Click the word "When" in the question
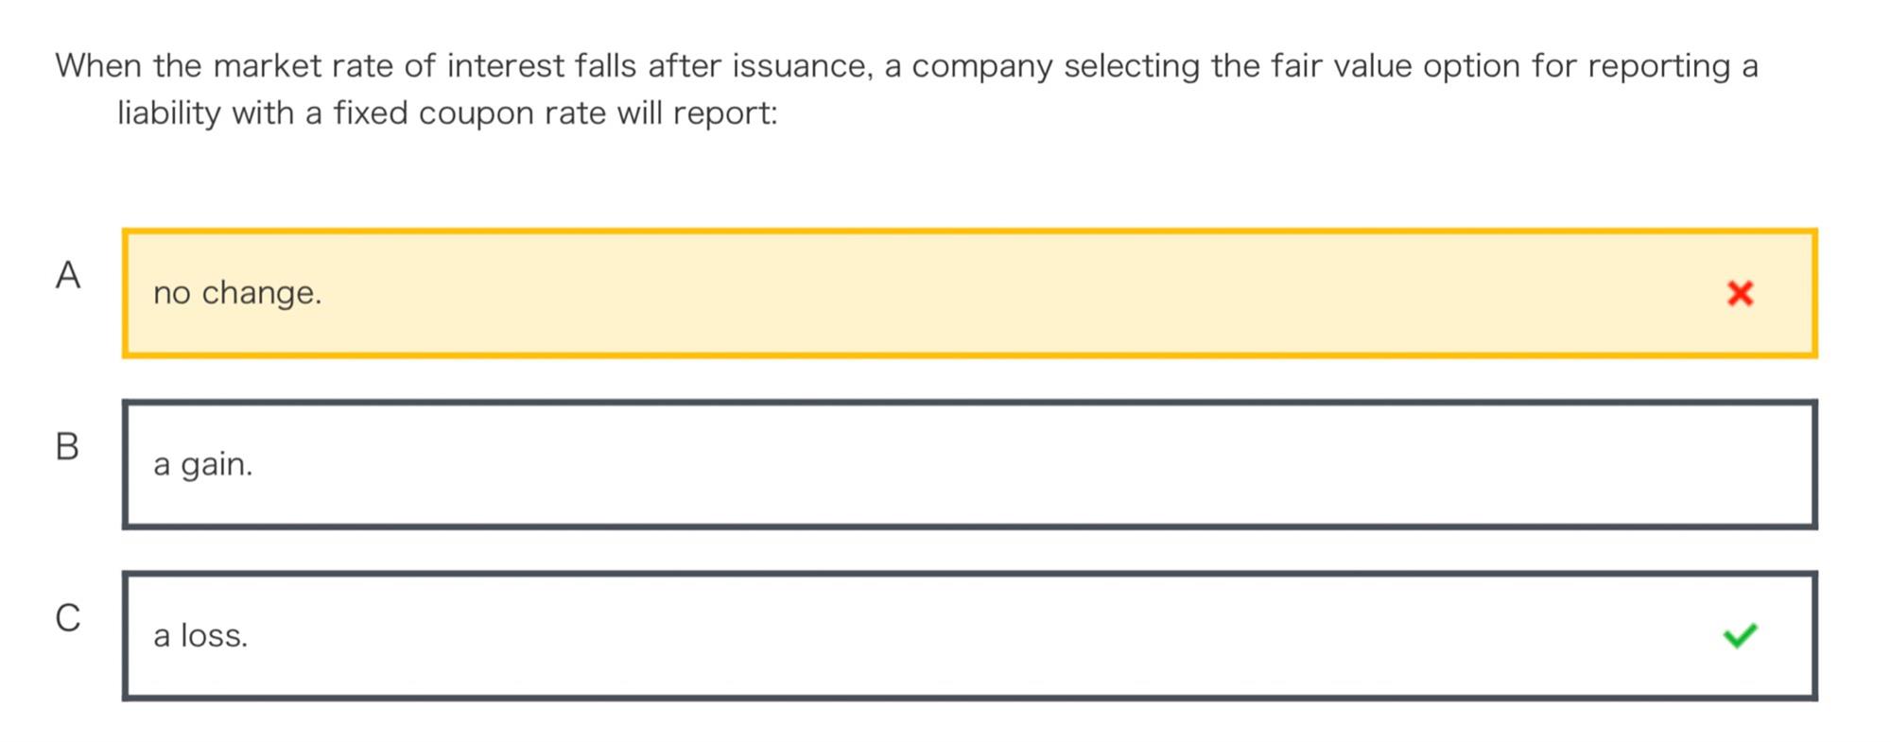Viewport: 1891px width, 742px height. coord(97,66)
